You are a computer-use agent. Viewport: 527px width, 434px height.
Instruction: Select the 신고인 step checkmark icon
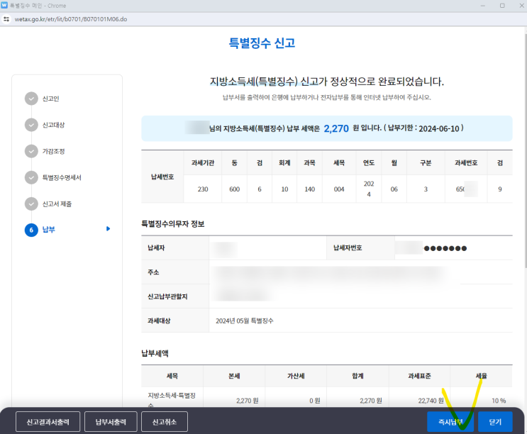click(31, 99)
